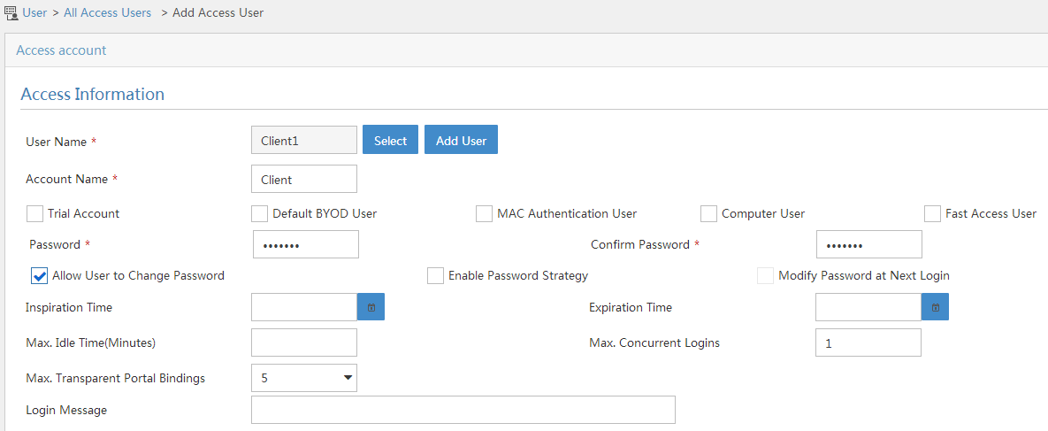This screenshot has height=431, width=1048.
Task: Click the Add User button
Action: 461,140
